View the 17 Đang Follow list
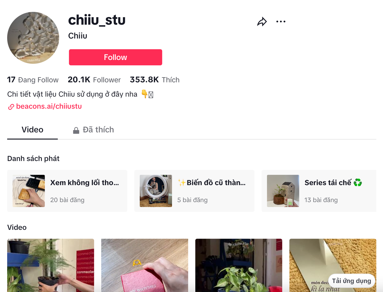Screen dimensions: 383x292 pyautogui.click(x=33, y=80)
